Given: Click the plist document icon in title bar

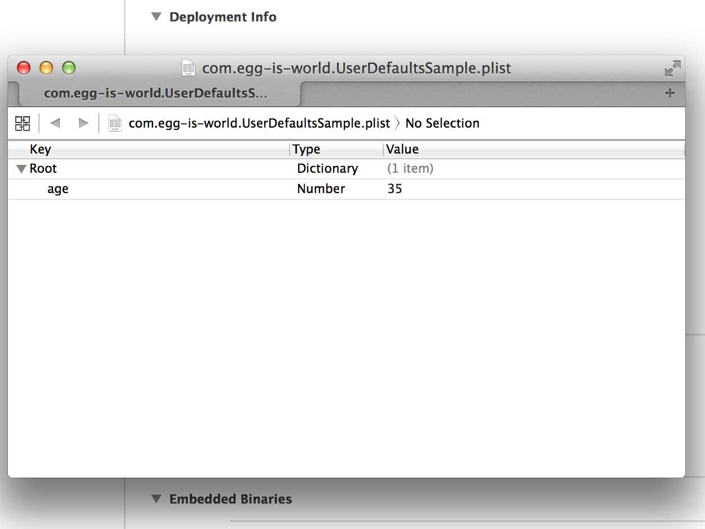Looking at the screenshot, I should [x=189, y=68].
